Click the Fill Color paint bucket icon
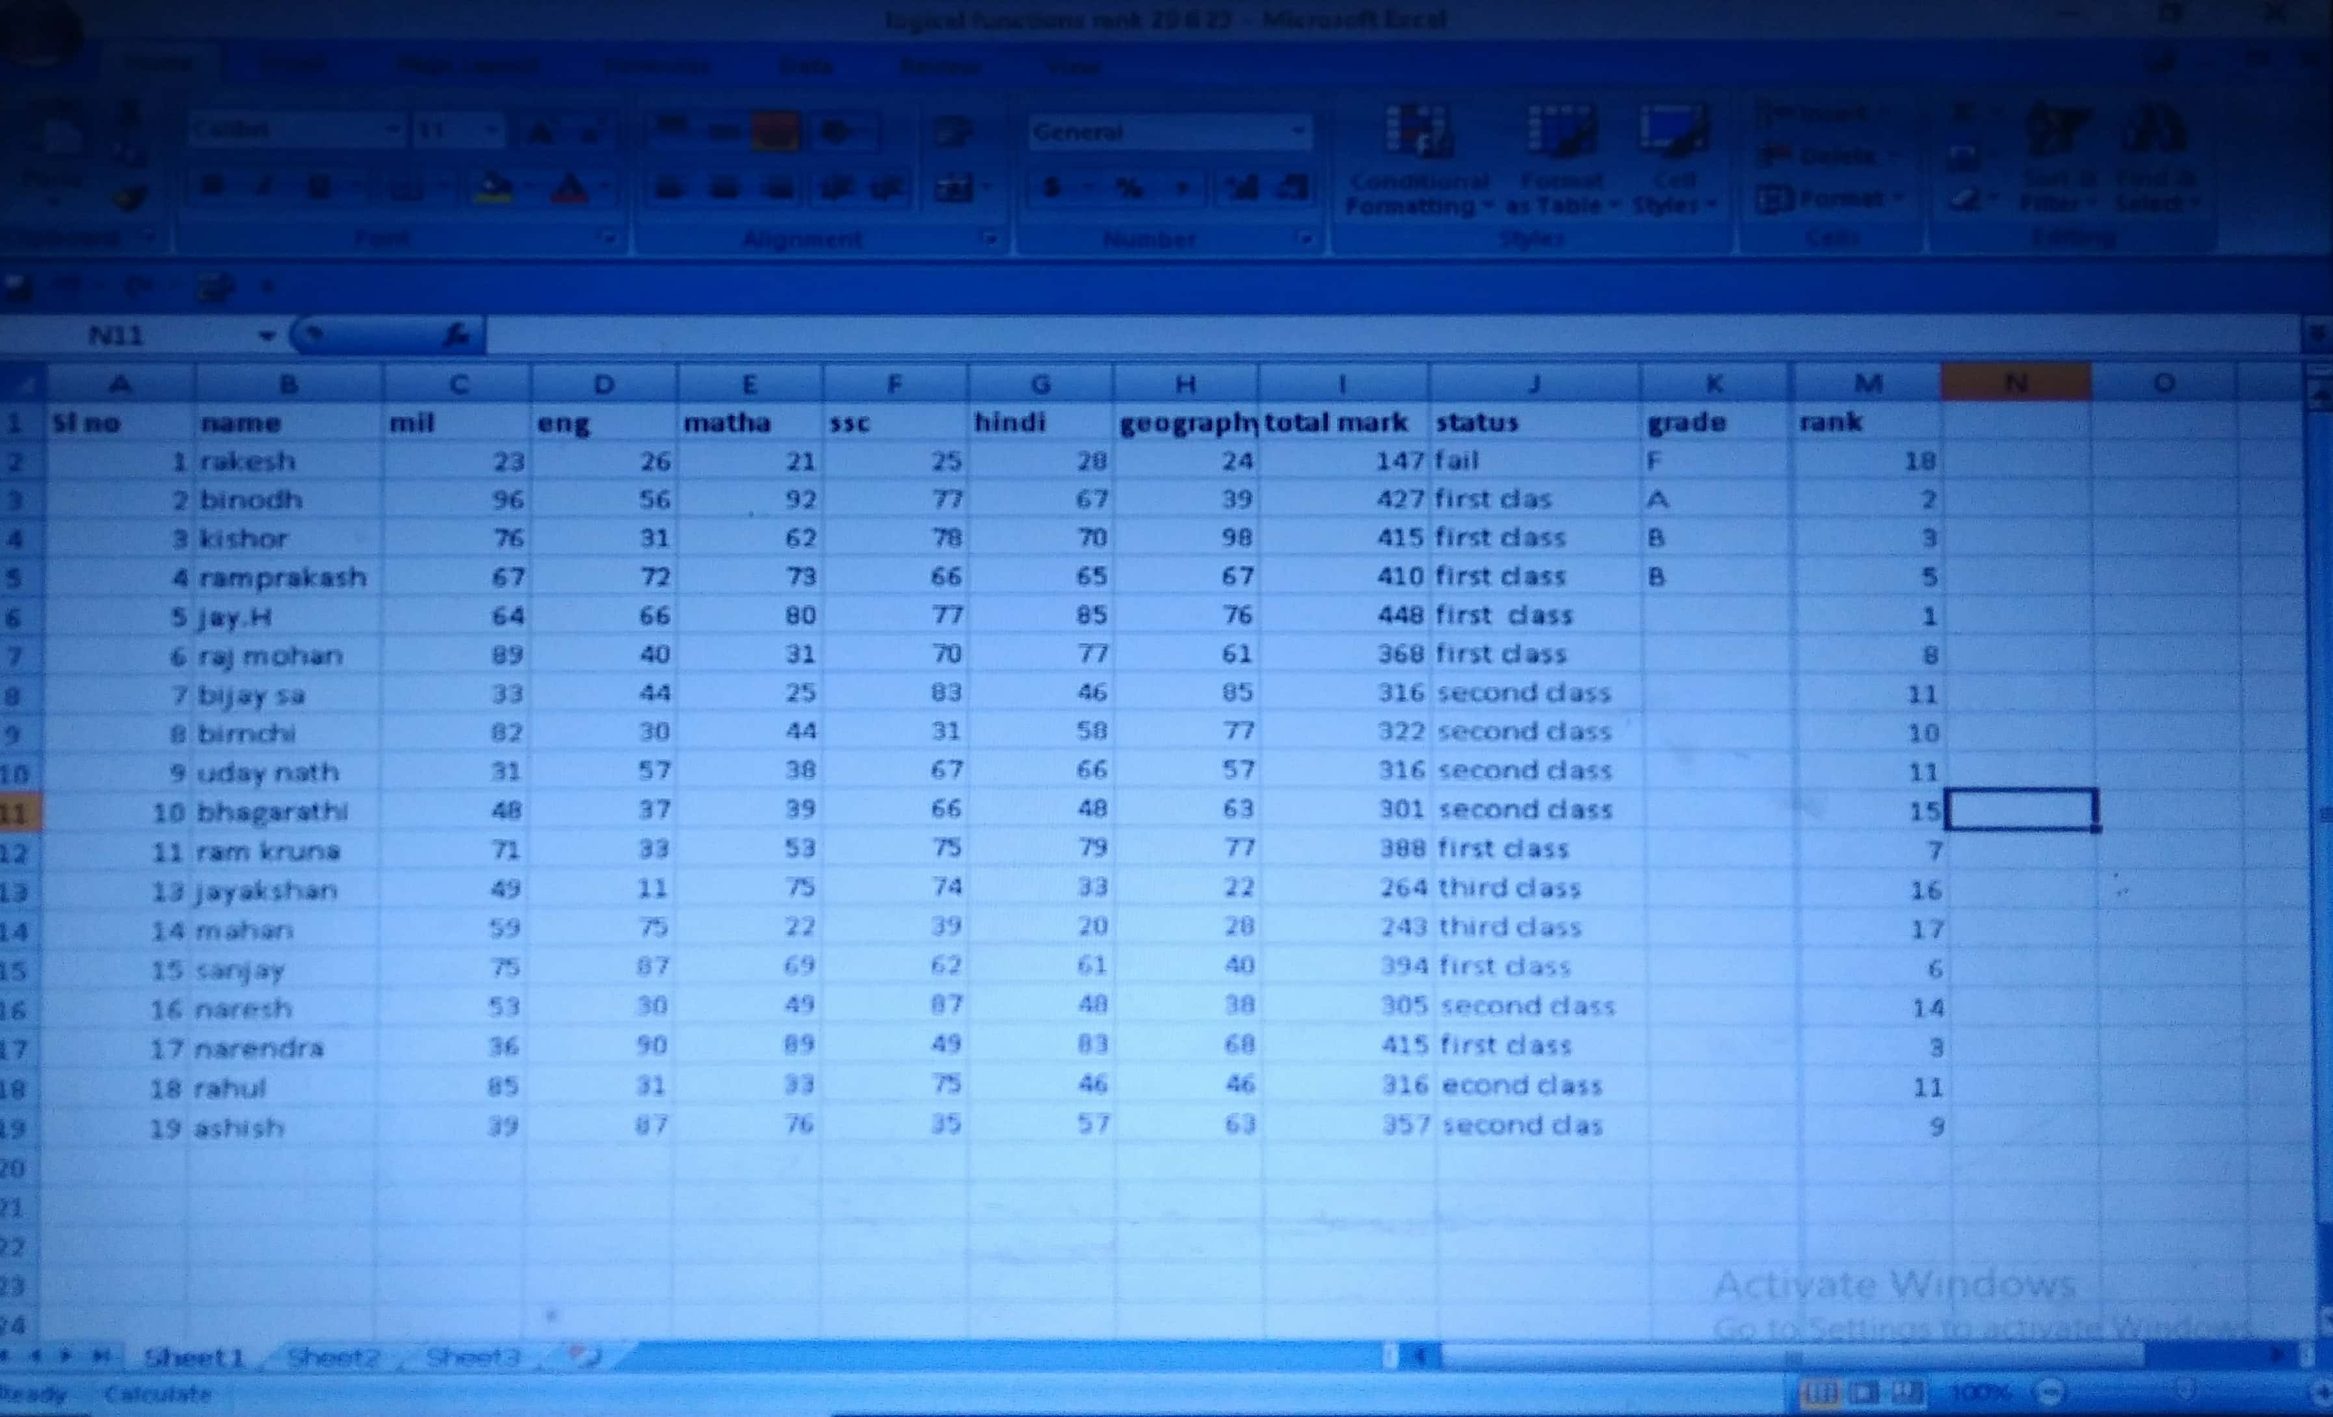Screen dimensions: 2333x1417 tap(494, 187)
